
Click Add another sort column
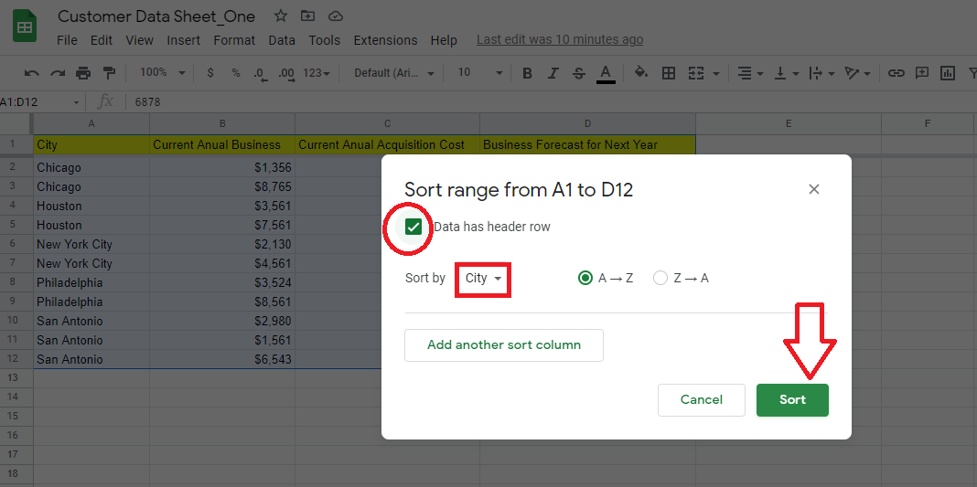(x=504, y=344)
